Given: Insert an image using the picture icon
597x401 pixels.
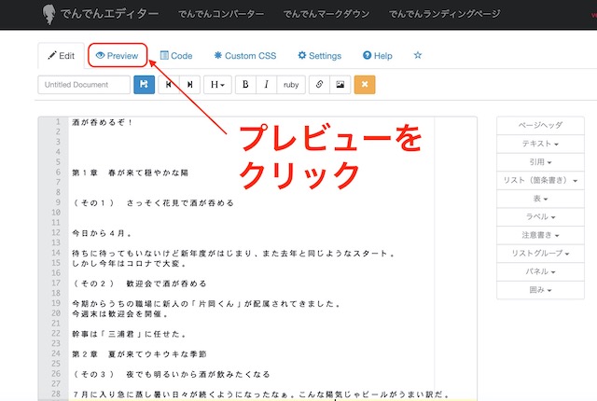Looking at the screenshot, I should pos(340,84).
